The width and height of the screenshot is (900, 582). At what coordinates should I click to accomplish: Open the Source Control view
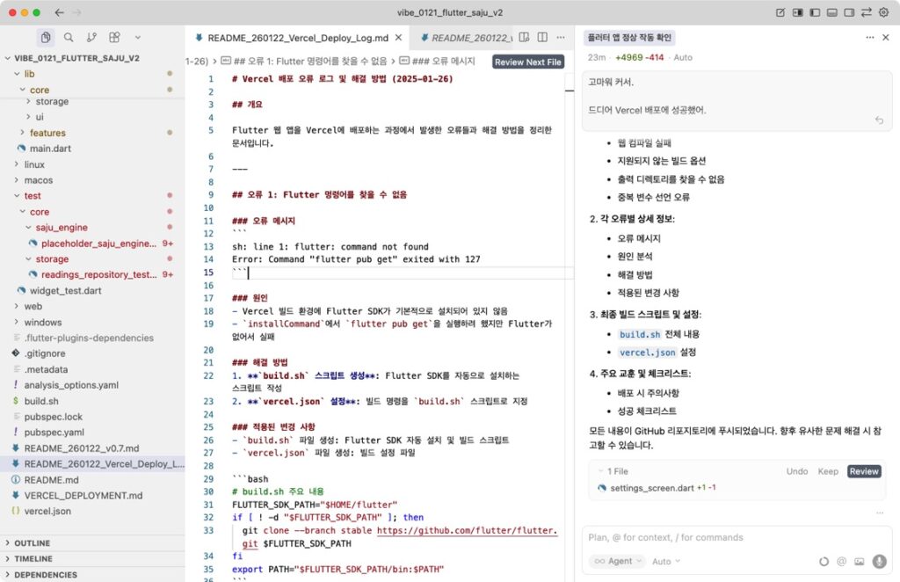(x=91, y=38)
